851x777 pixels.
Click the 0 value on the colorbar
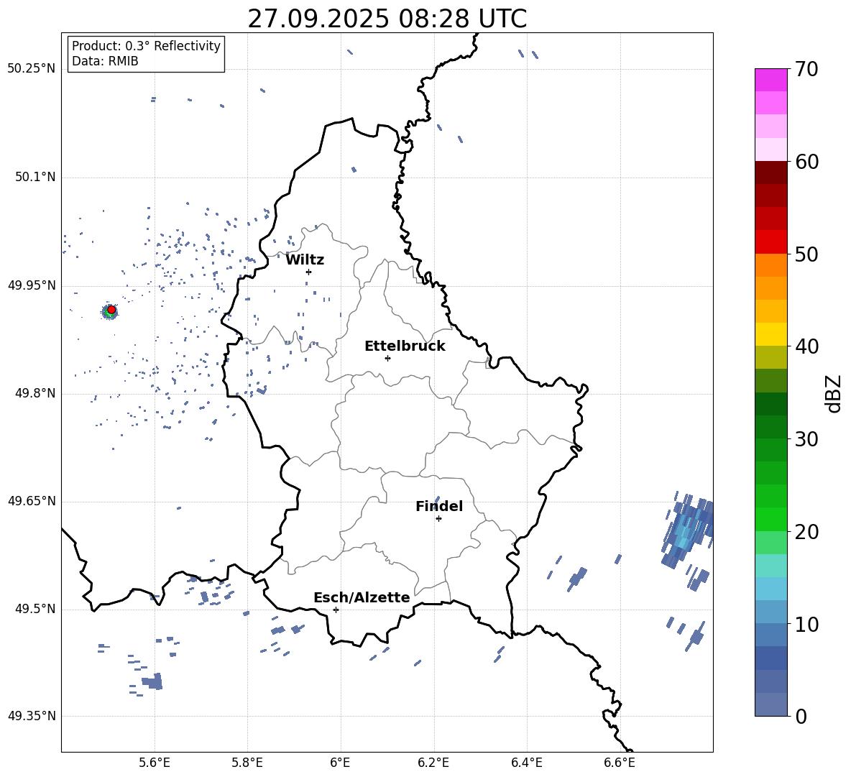point(801,716)
